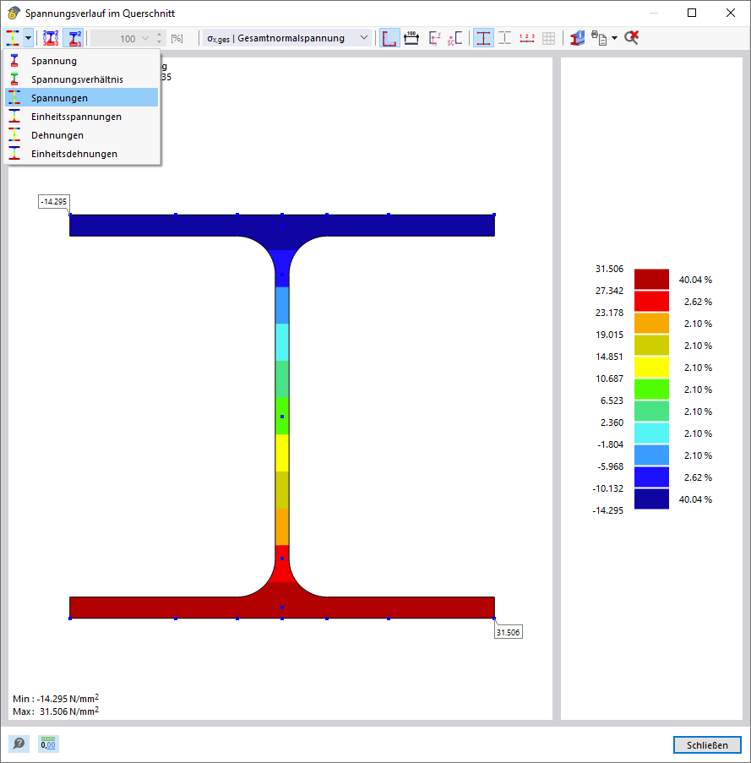Image resolution: width=751 pixels, height=763 pixels.
Task: Toggle the red axis system icon
Action: (389, 38)
